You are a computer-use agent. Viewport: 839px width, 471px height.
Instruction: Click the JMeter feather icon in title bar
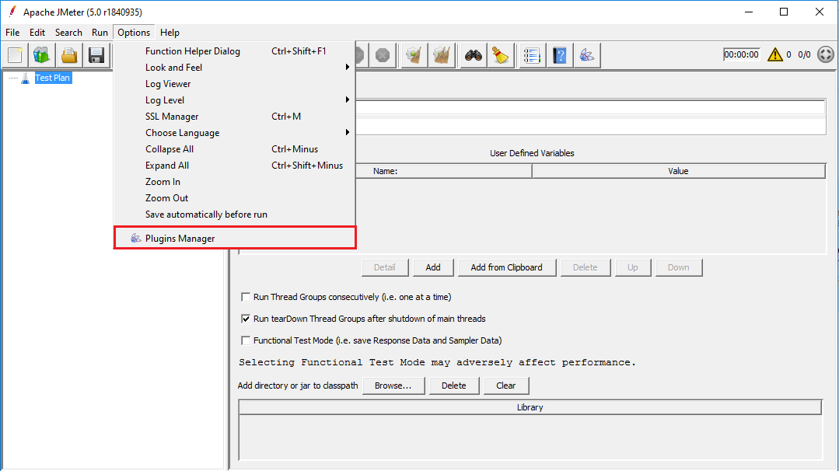pyautogui.click(x=12, y=12)
